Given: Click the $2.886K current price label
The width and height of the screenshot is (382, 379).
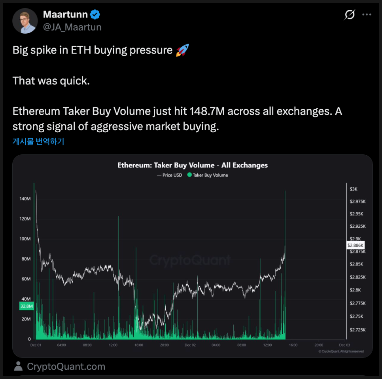Looking at the screenshot, I should [x=355, y=245].
